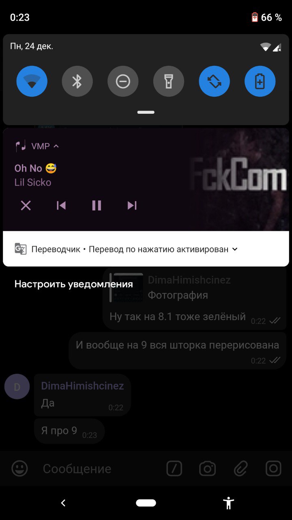Viewport: 292px width, 520px height.
Task: Attach a file with paperclip icon
Action: point(240,468)
